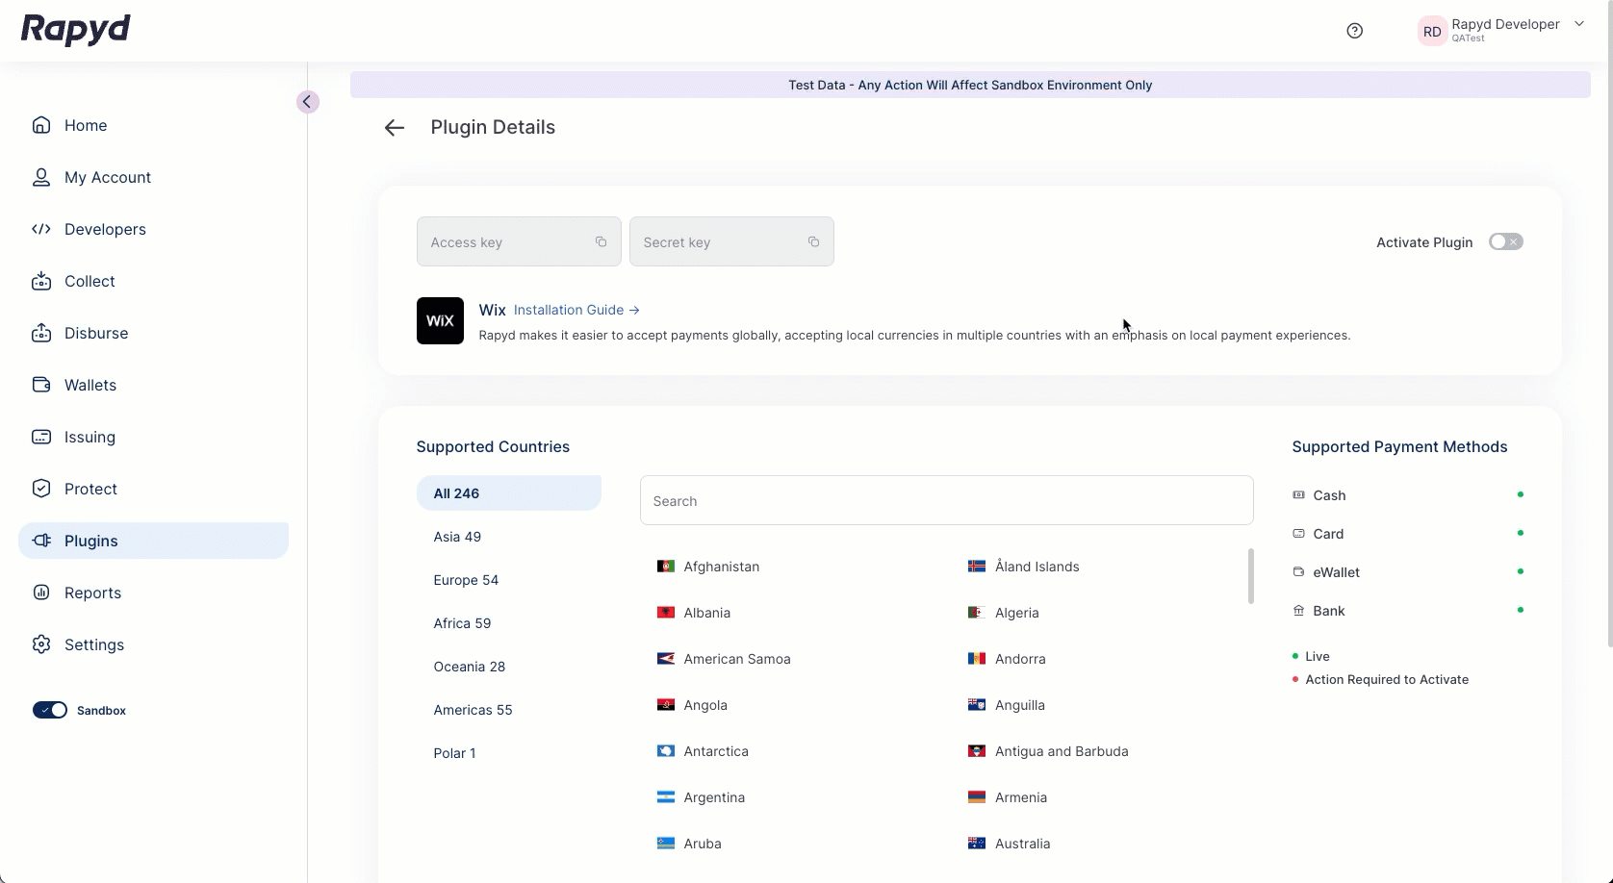The height and width of the screenshot is (883, 1613).
Task: Filter countries by Europe 54
Action: tap(466, 580)
